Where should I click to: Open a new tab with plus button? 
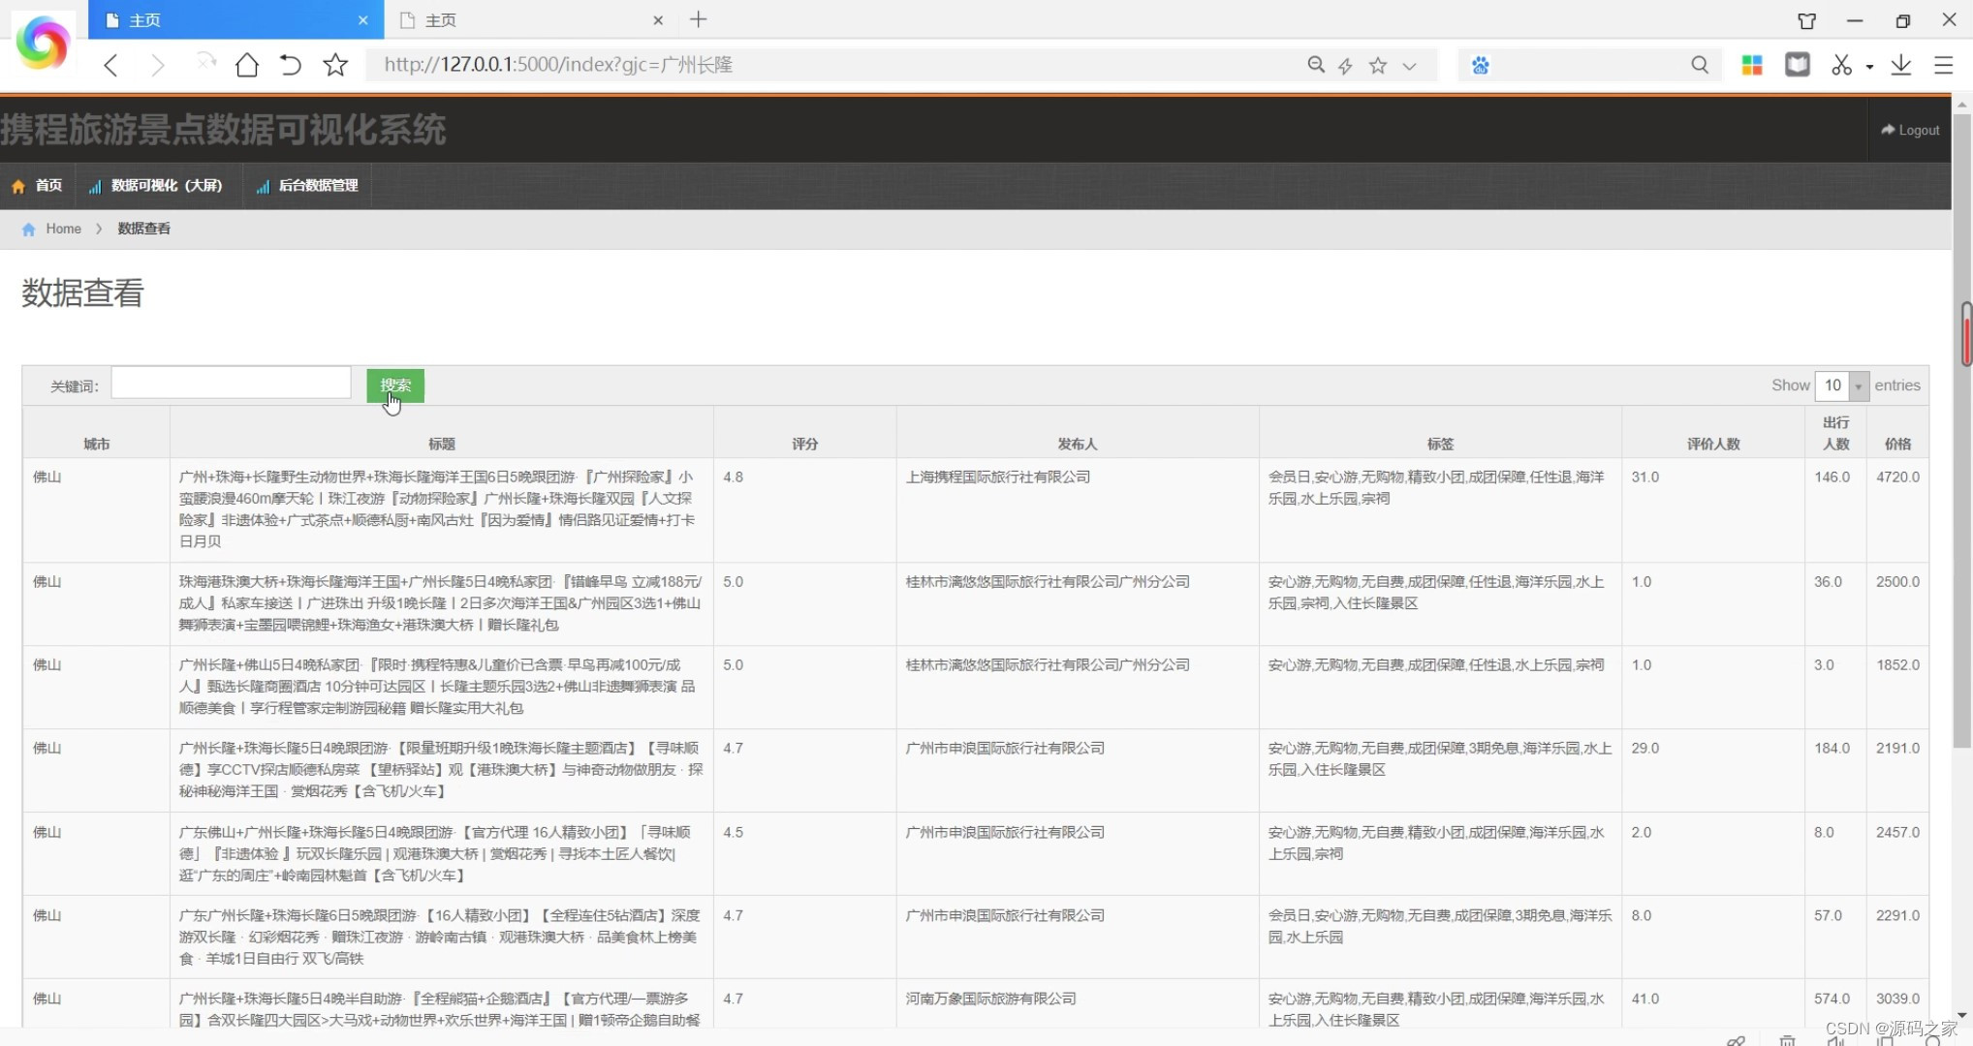(698, 19)
